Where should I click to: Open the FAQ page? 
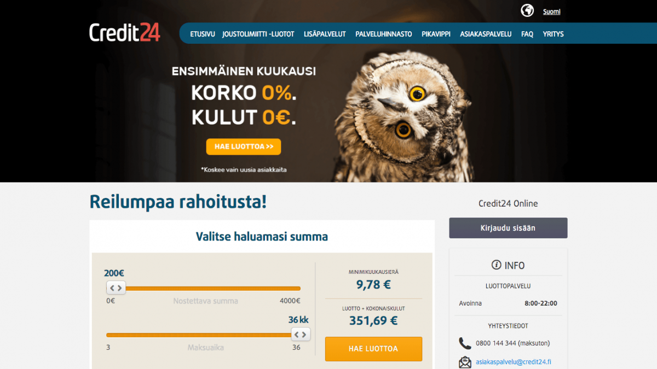tap(527, 34)
